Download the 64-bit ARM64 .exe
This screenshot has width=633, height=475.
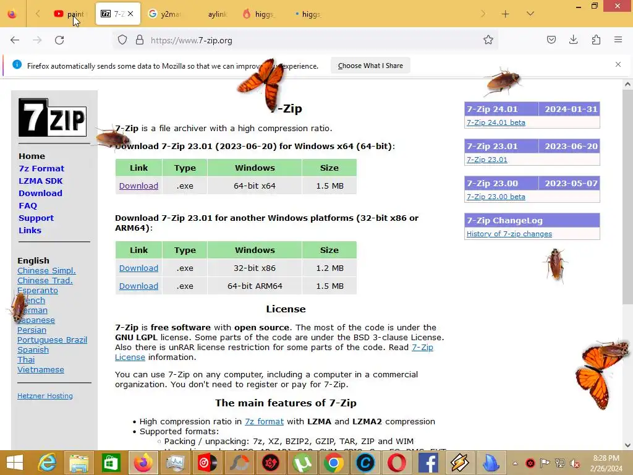(138, 286)
